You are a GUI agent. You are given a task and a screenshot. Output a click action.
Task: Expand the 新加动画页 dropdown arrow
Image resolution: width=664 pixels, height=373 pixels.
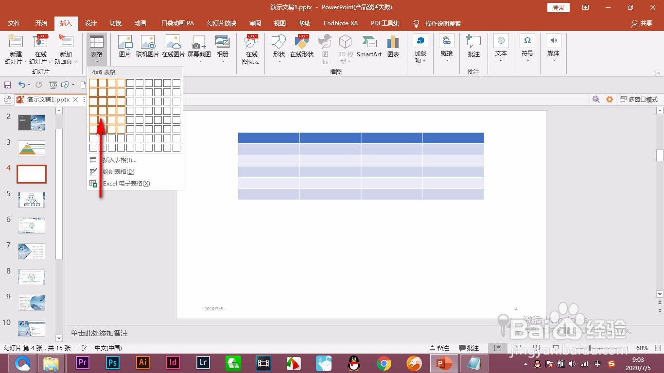tap(75, 62)
